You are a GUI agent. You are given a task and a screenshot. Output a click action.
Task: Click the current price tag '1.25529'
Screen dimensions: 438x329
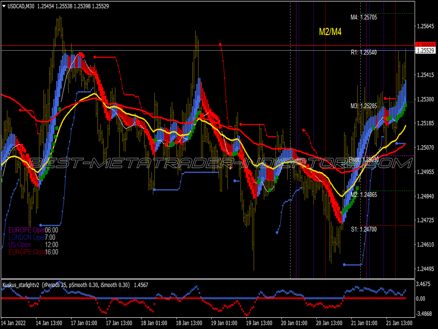point(426,50)
